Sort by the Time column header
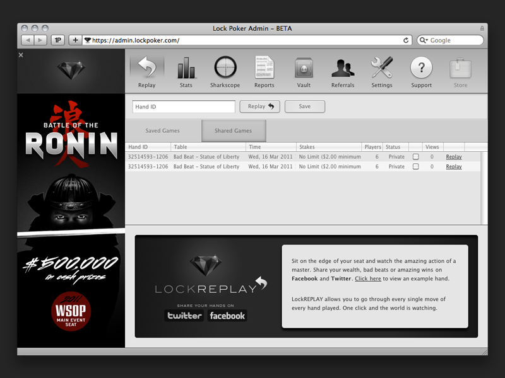The width and height of the screenshot is (505, 378). [271, 147]
